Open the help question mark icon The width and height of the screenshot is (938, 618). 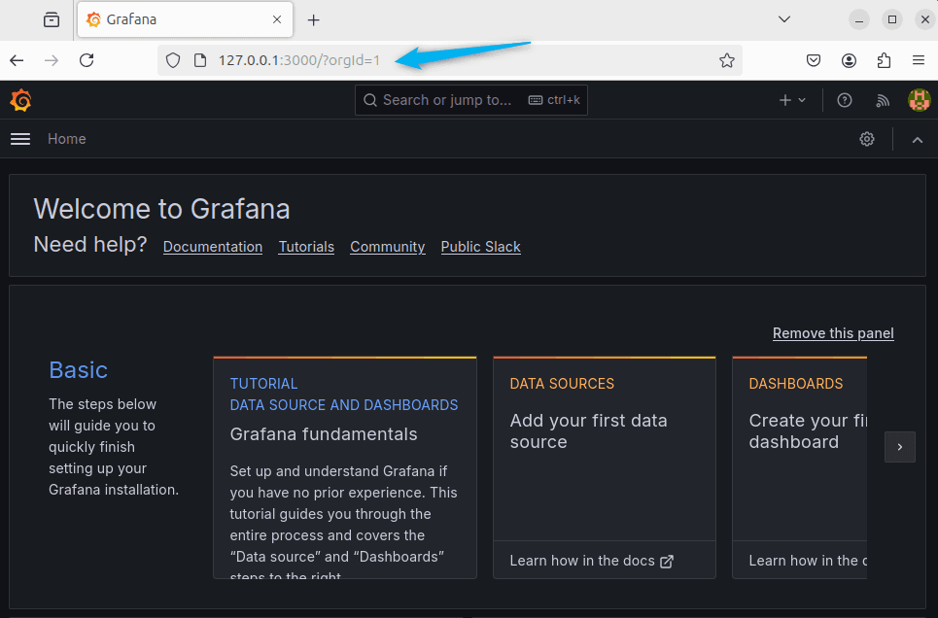[844, 100]
